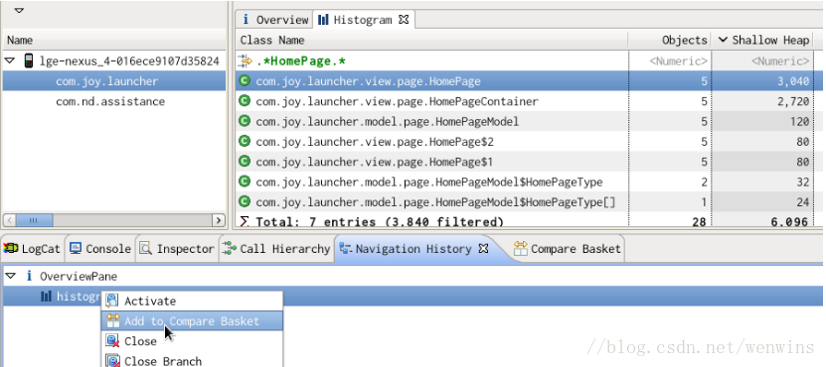
Task: Click the devices panel horizontal scrollbar thumb
Action: click(x=34, y=220)
